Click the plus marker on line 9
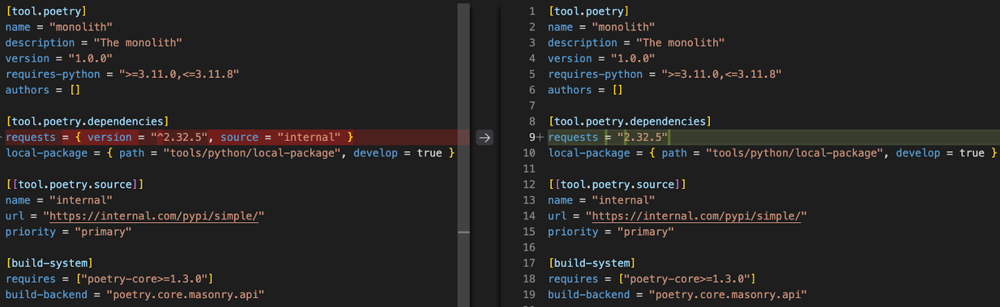The height and width of the screenshot is (307, 1000). coord(540,137)
